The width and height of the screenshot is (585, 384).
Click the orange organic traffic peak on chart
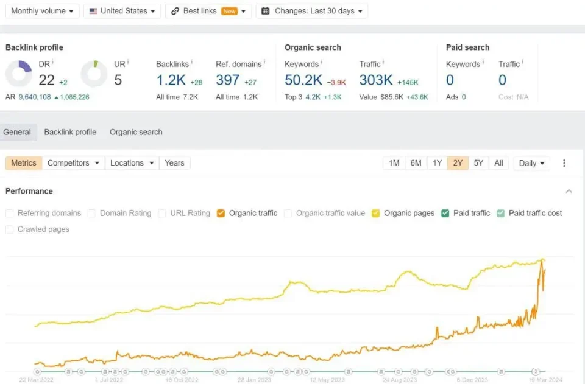pos(542,262)
